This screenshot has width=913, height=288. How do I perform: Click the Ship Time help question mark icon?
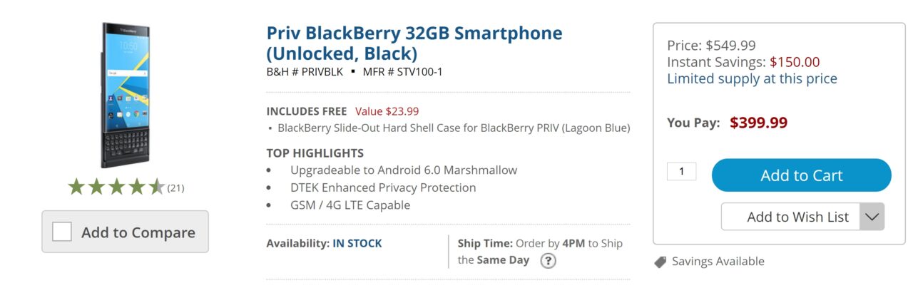pos(548,261)
